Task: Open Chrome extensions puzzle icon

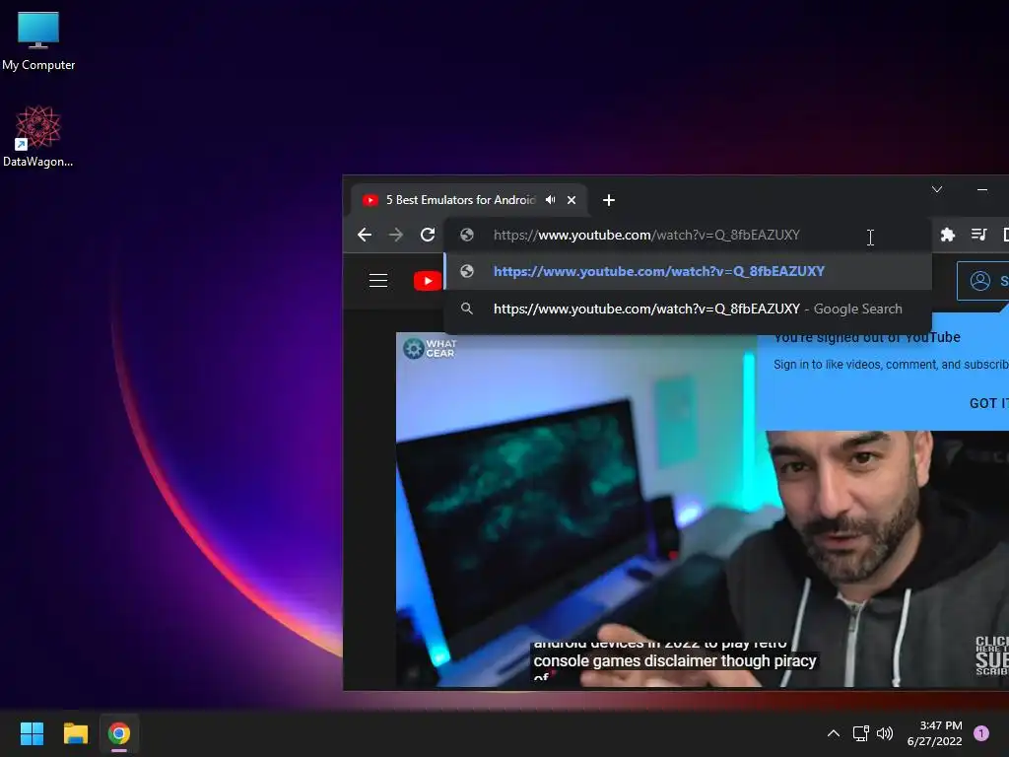Action: (x=947, y=235)
